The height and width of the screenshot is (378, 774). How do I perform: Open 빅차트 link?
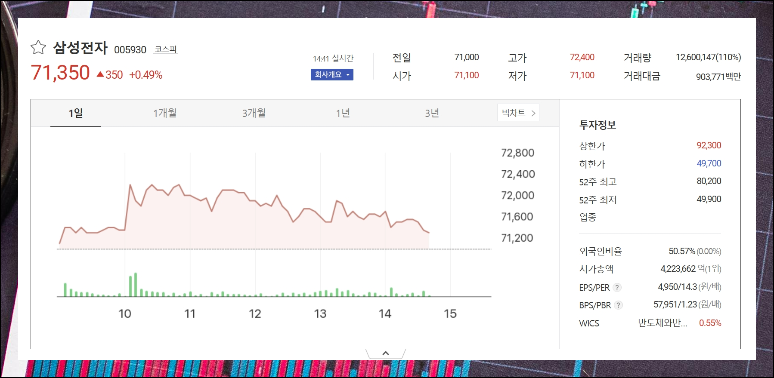(518, 113)
